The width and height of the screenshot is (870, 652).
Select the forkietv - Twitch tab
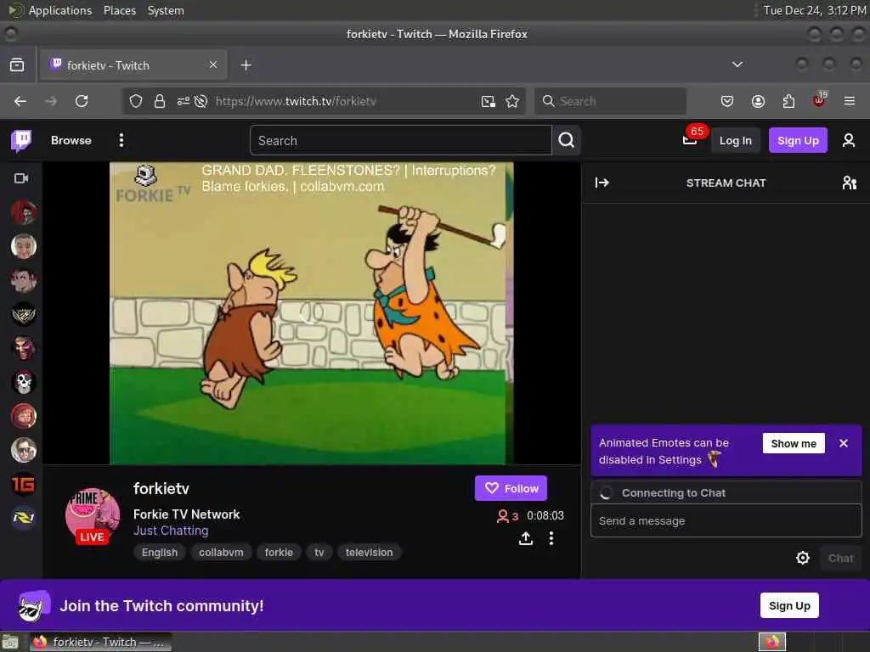(x=133, y=65)
